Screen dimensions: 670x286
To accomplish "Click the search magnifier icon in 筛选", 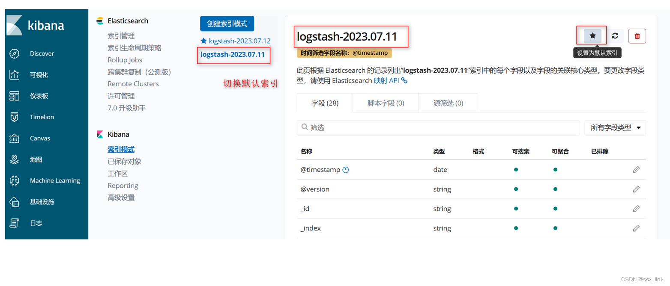I will [x=305, y=127].
